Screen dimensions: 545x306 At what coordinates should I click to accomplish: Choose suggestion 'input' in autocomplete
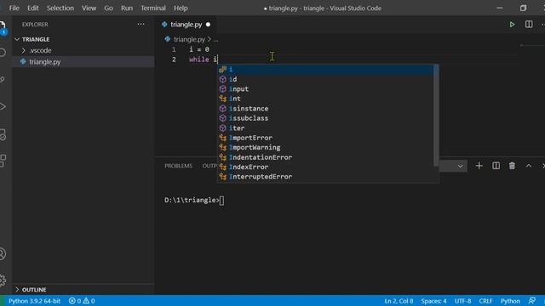tap(325, 88)
